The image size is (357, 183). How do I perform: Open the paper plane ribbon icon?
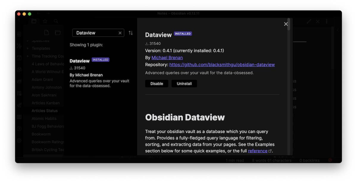click(x=19, y=105)
